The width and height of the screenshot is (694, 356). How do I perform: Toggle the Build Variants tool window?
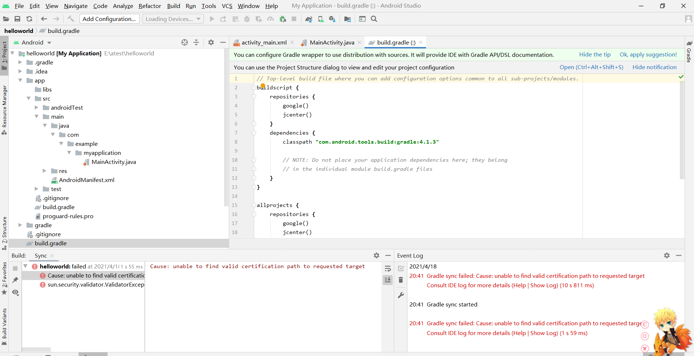point(4,327)
